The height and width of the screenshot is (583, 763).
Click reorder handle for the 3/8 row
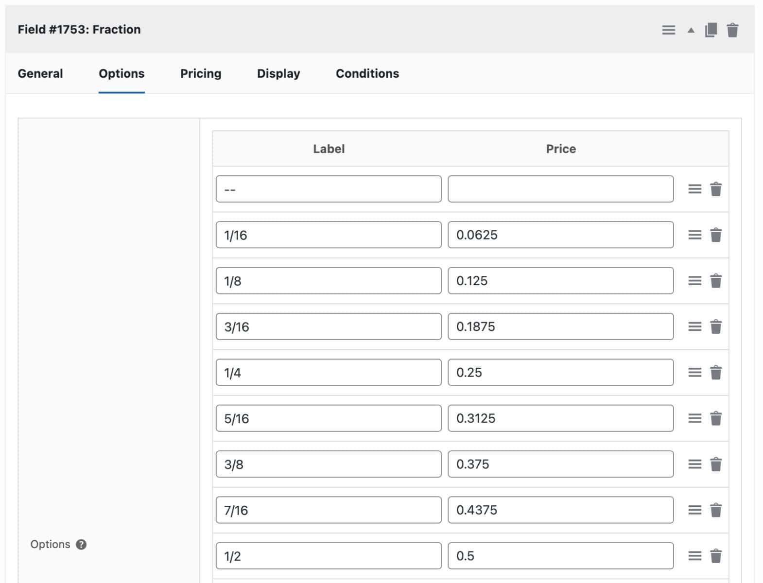click(x=695, y=464)
